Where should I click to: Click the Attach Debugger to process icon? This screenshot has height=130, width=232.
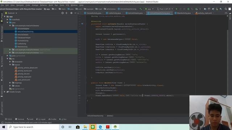coord(196,9)
